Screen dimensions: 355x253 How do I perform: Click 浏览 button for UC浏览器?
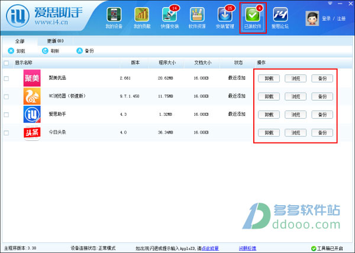pos(295,96)
